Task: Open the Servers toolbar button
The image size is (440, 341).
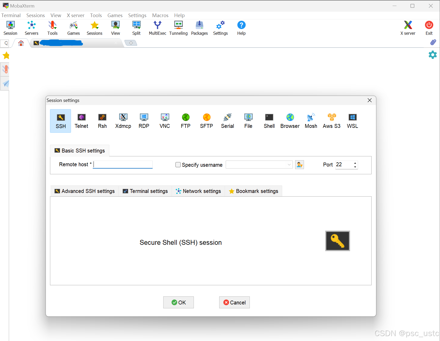Action: pyautogui.click(x=32, y=28)
